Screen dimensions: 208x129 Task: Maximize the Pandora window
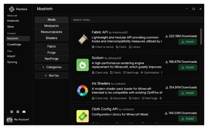point(193,9)
